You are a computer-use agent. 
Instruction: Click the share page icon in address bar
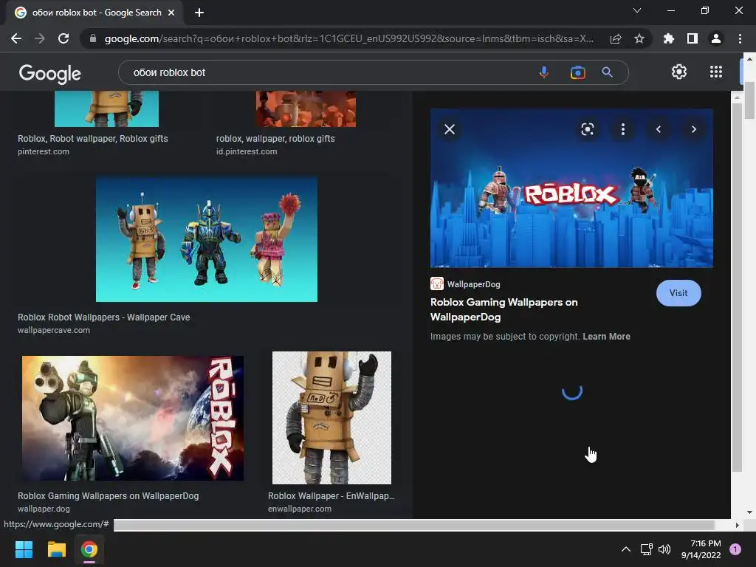click(616, 38)
